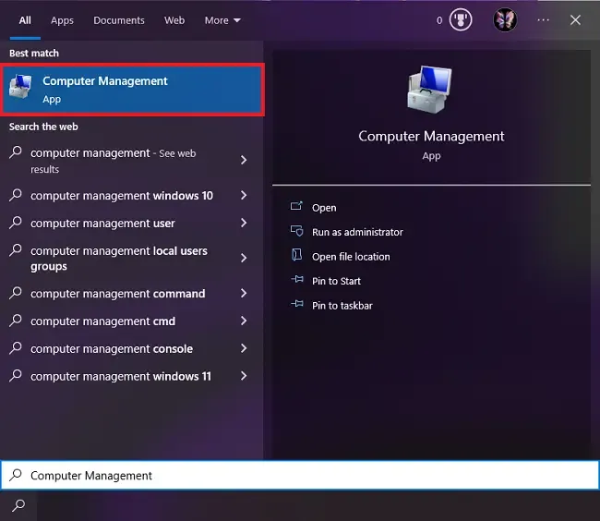600x521 pixels.
Task: Expand 'computer management console' chevron
Action: coord(244,348)
